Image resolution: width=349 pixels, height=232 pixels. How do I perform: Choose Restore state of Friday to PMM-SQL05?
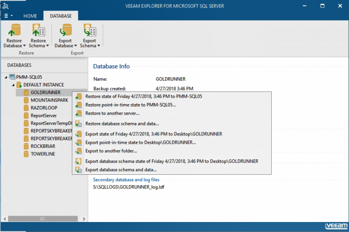(172, 97)
